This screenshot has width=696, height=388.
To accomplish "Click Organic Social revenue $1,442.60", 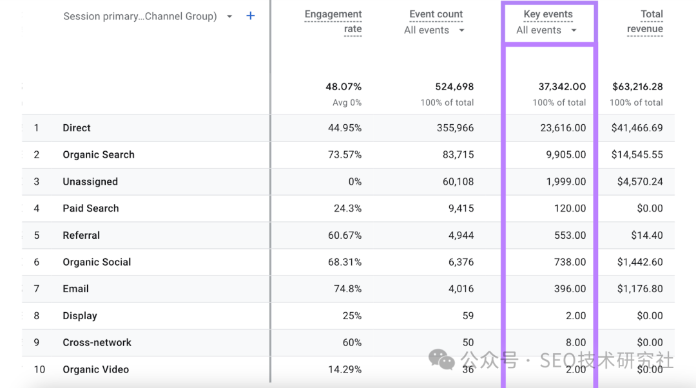I will pos(640,262).
